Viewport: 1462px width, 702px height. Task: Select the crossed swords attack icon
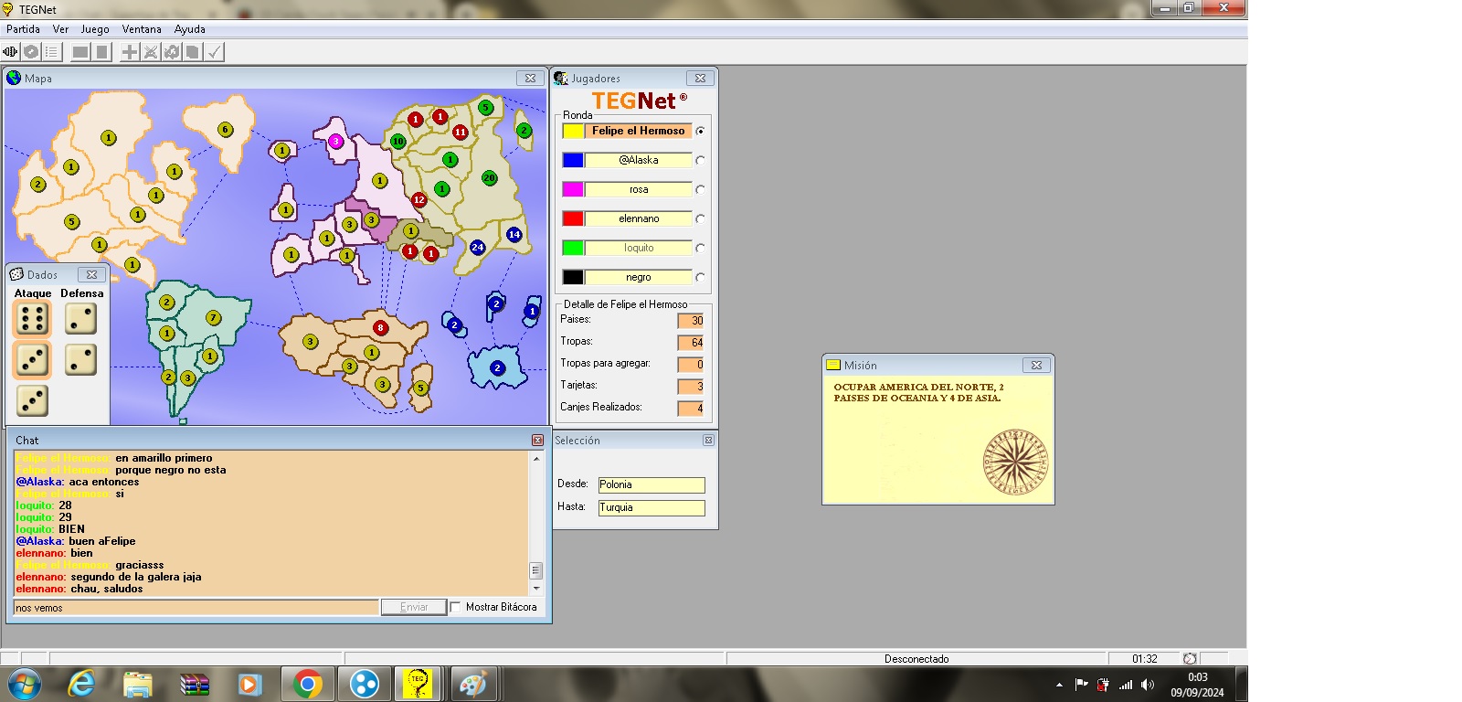click(x=151, y=52)
